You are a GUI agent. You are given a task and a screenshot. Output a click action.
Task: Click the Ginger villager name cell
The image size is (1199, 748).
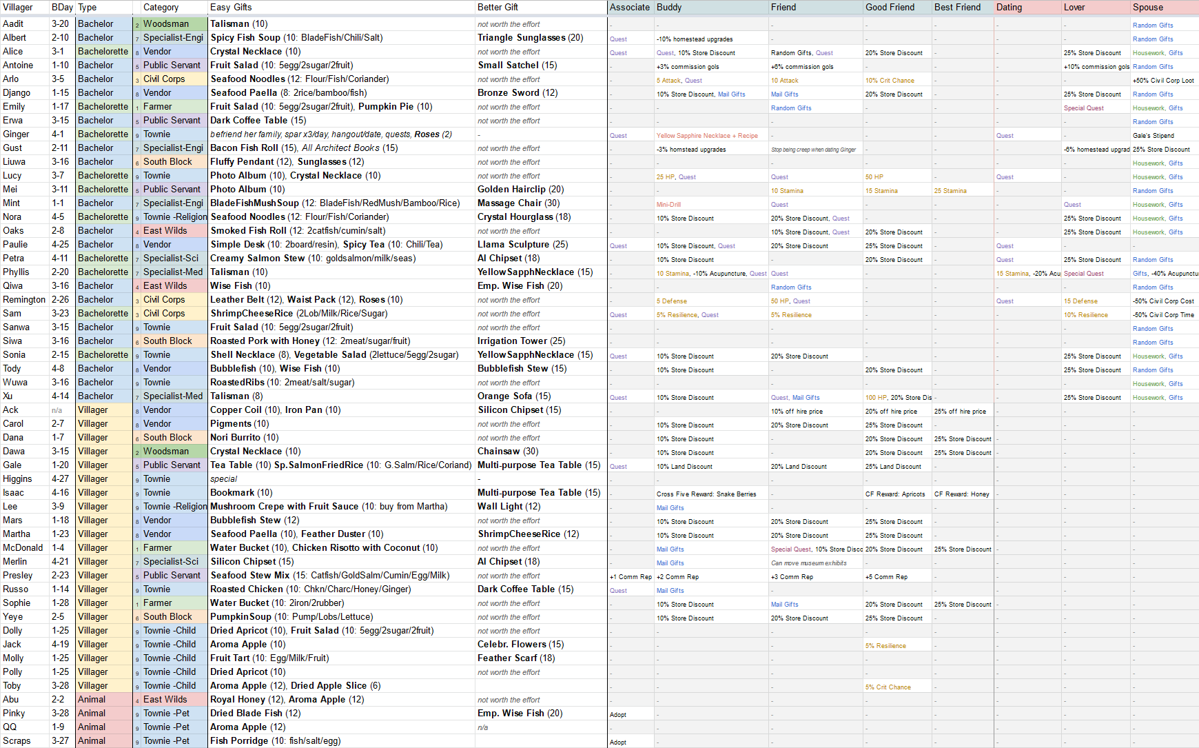pyautogui.click(x=16, y=134)
